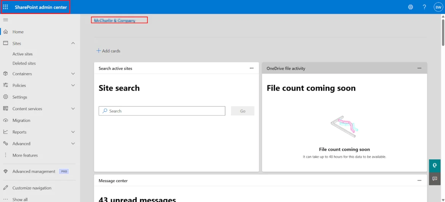
Task: Open the settings gear in header
Action: pyautogui.click(x=410, y=7)
